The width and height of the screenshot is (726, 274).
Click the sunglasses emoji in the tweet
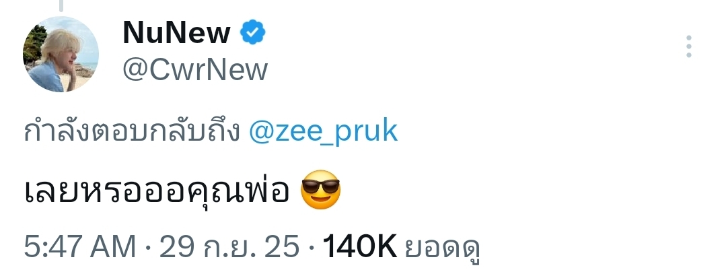pos(320,191)
